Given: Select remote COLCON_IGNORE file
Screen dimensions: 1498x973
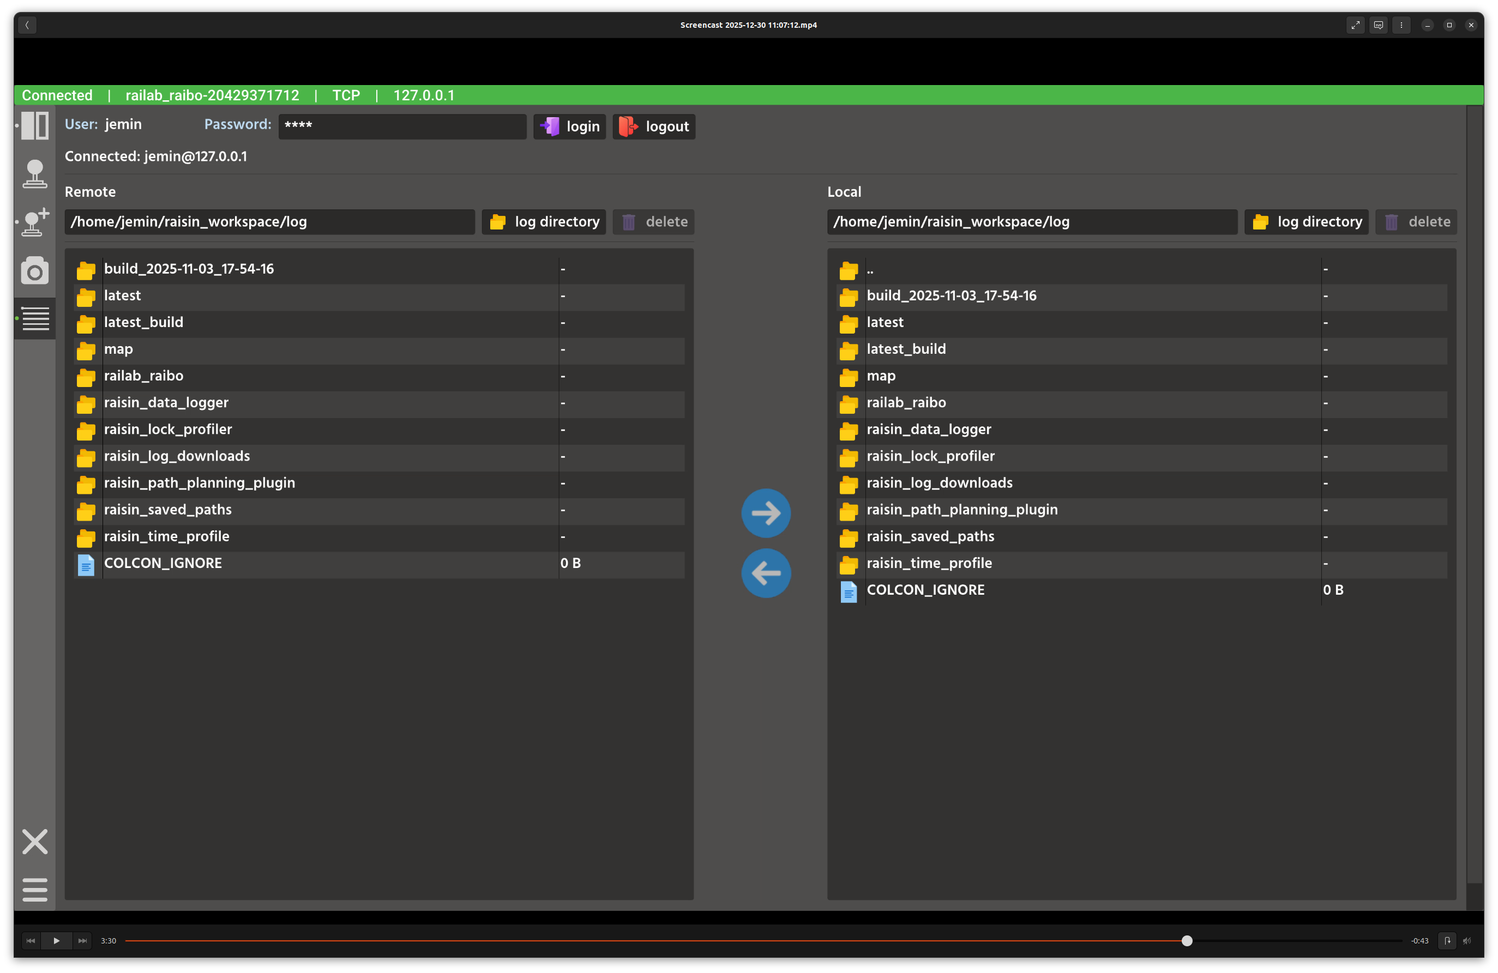Looking at the screenshot, I should [x=163, y=564].
